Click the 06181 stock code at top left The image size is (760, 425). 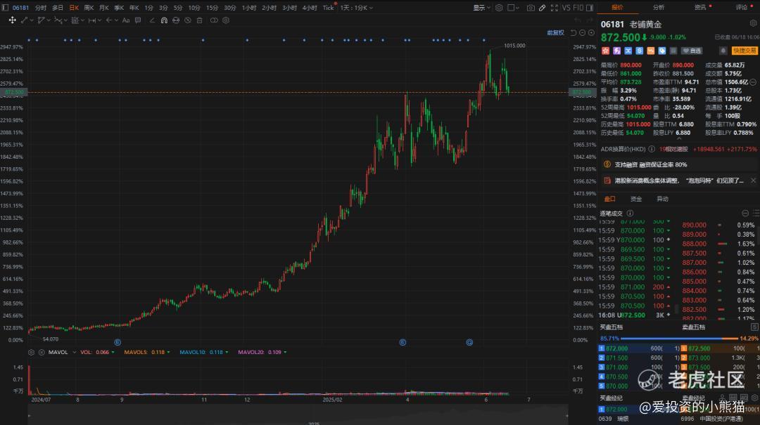20,8
